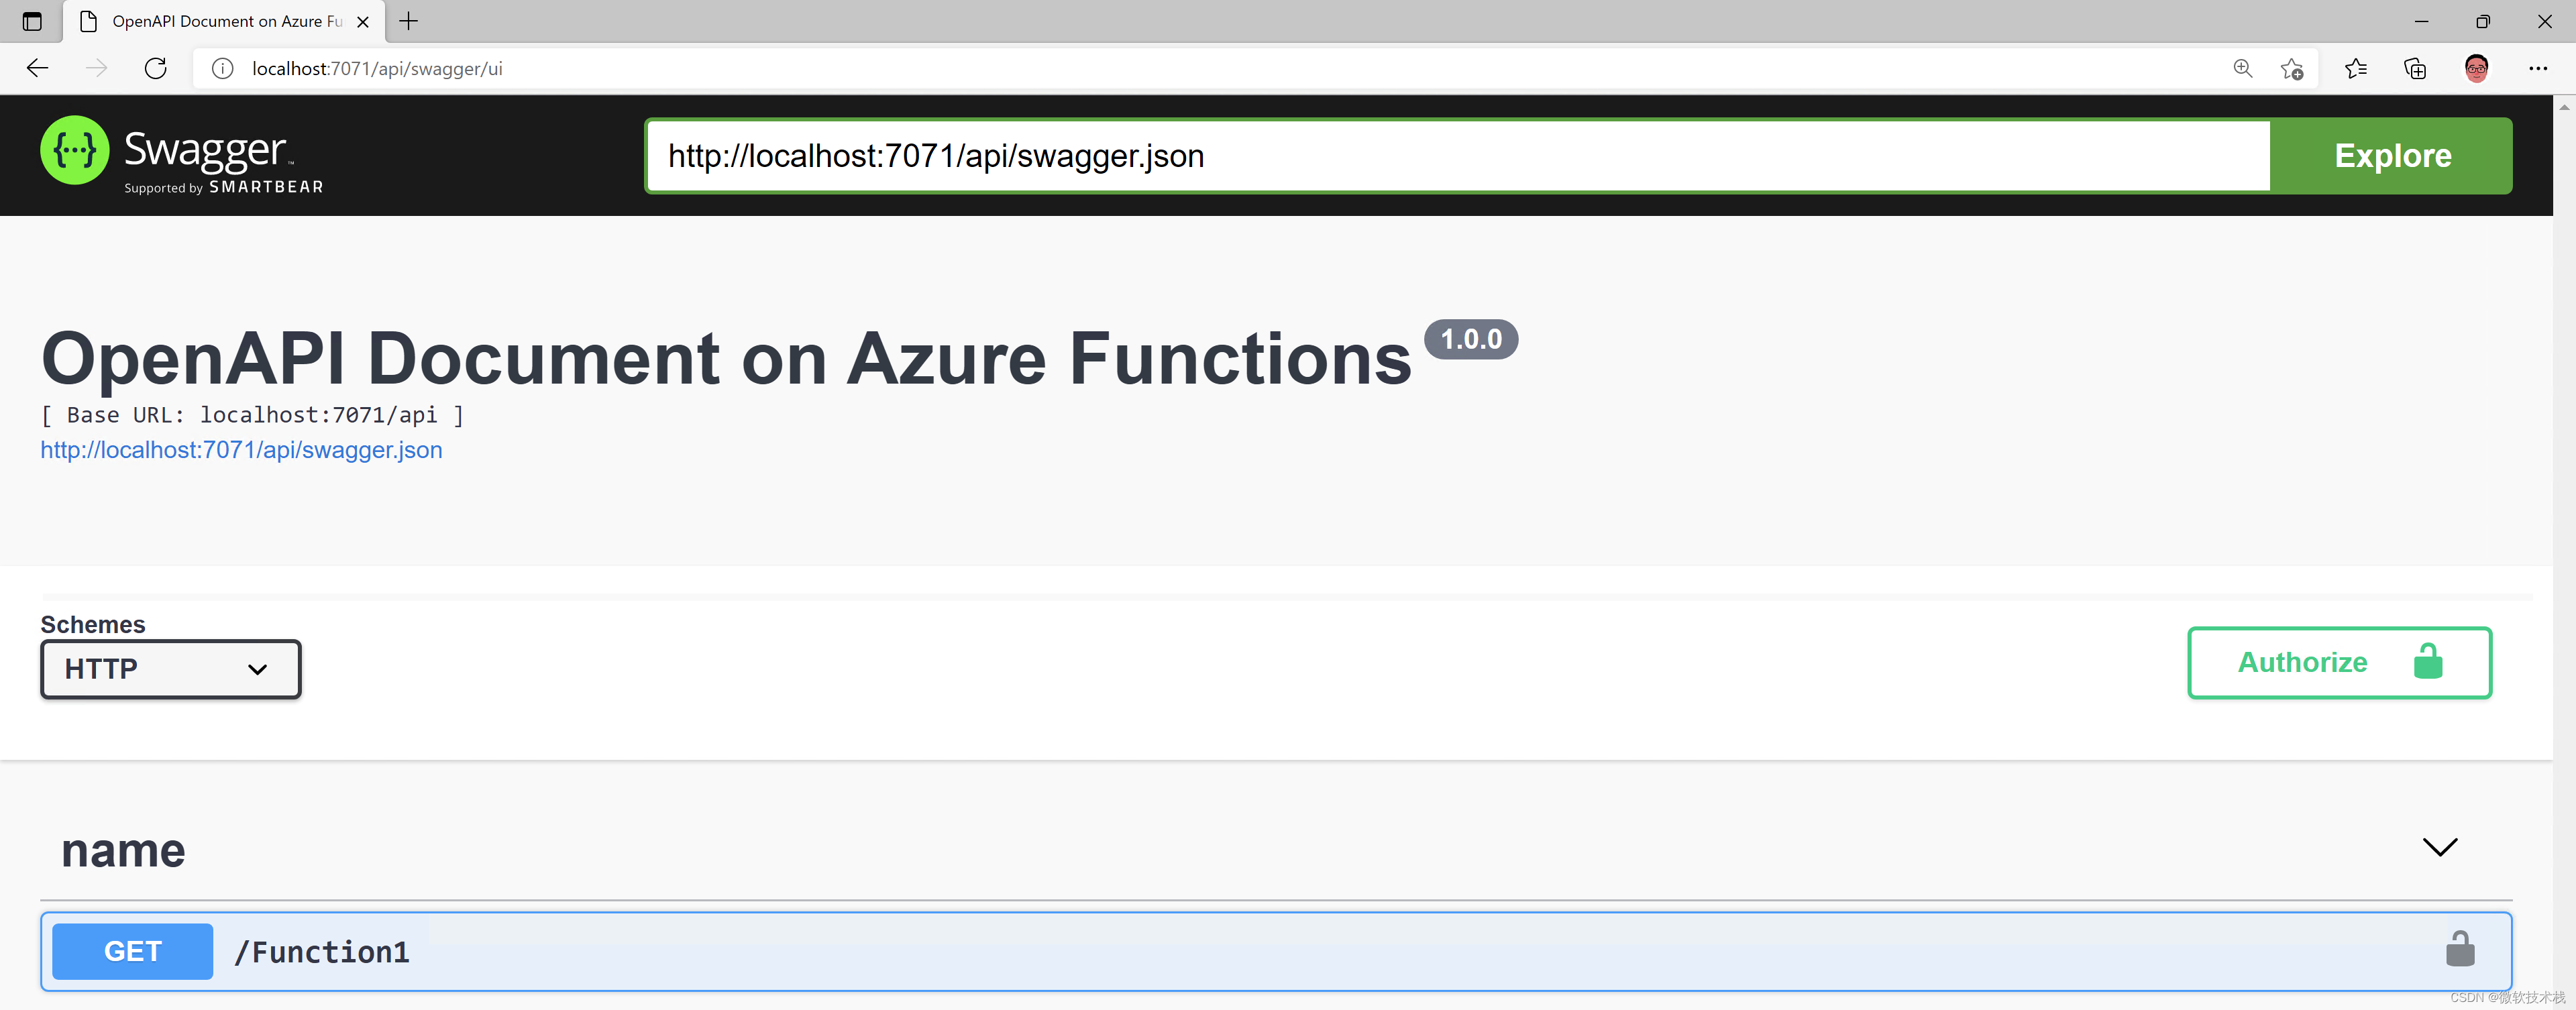Click the browser profile avatar icon

[x=2477, y=68]
